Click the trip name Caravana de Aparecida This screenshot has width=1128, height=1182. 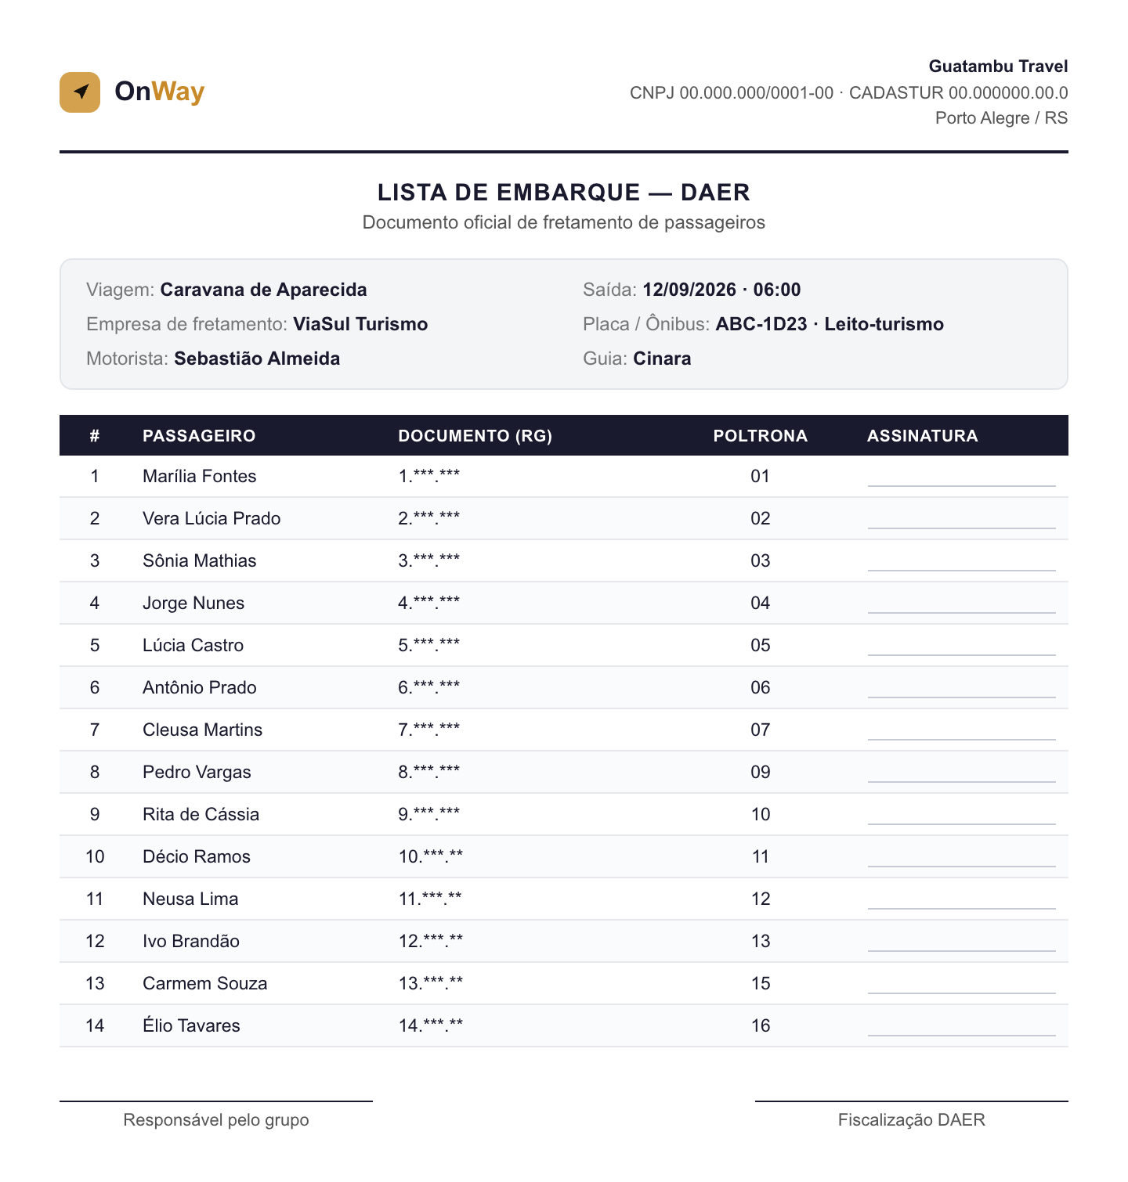coord(263,290)
